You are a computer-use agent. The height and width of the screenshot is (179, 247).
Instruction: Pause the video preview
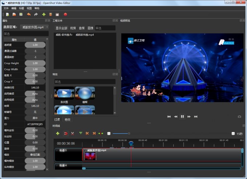[x=182, y=117]
